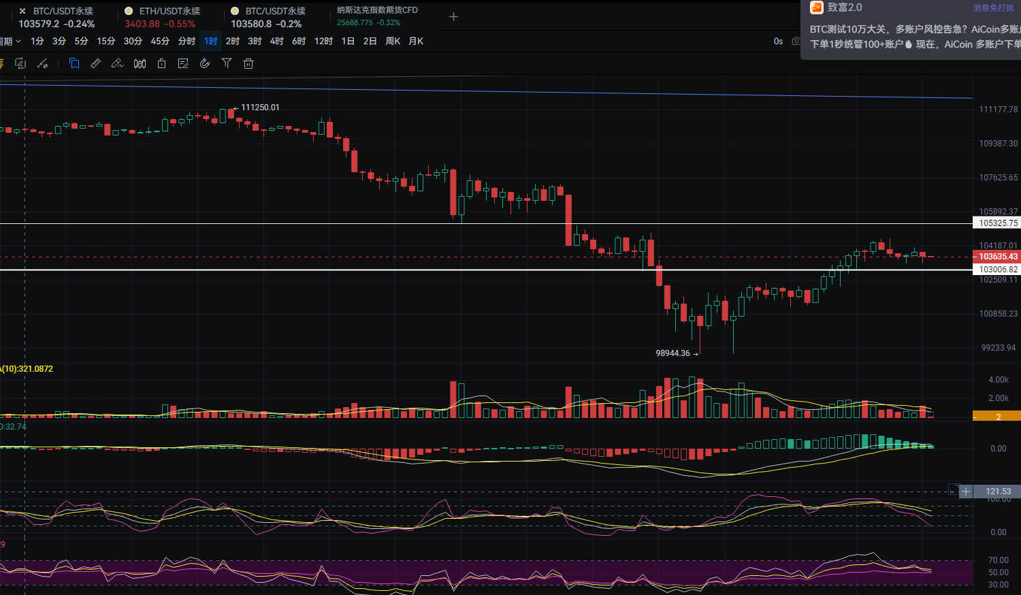Switch to the ETH/USDT永续 tab

tap(169, 12)
